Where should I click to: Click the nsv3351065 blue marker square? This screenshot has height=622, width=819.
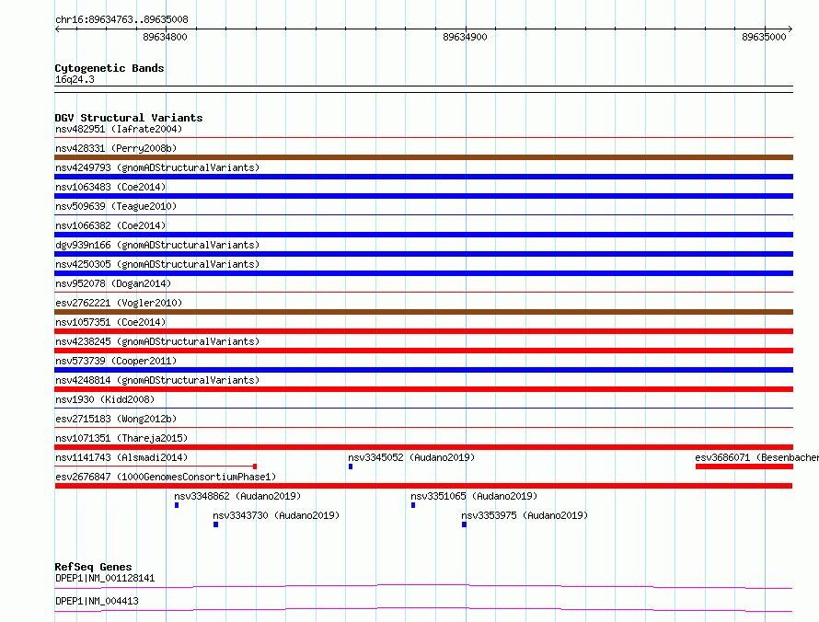click(413, 505)
